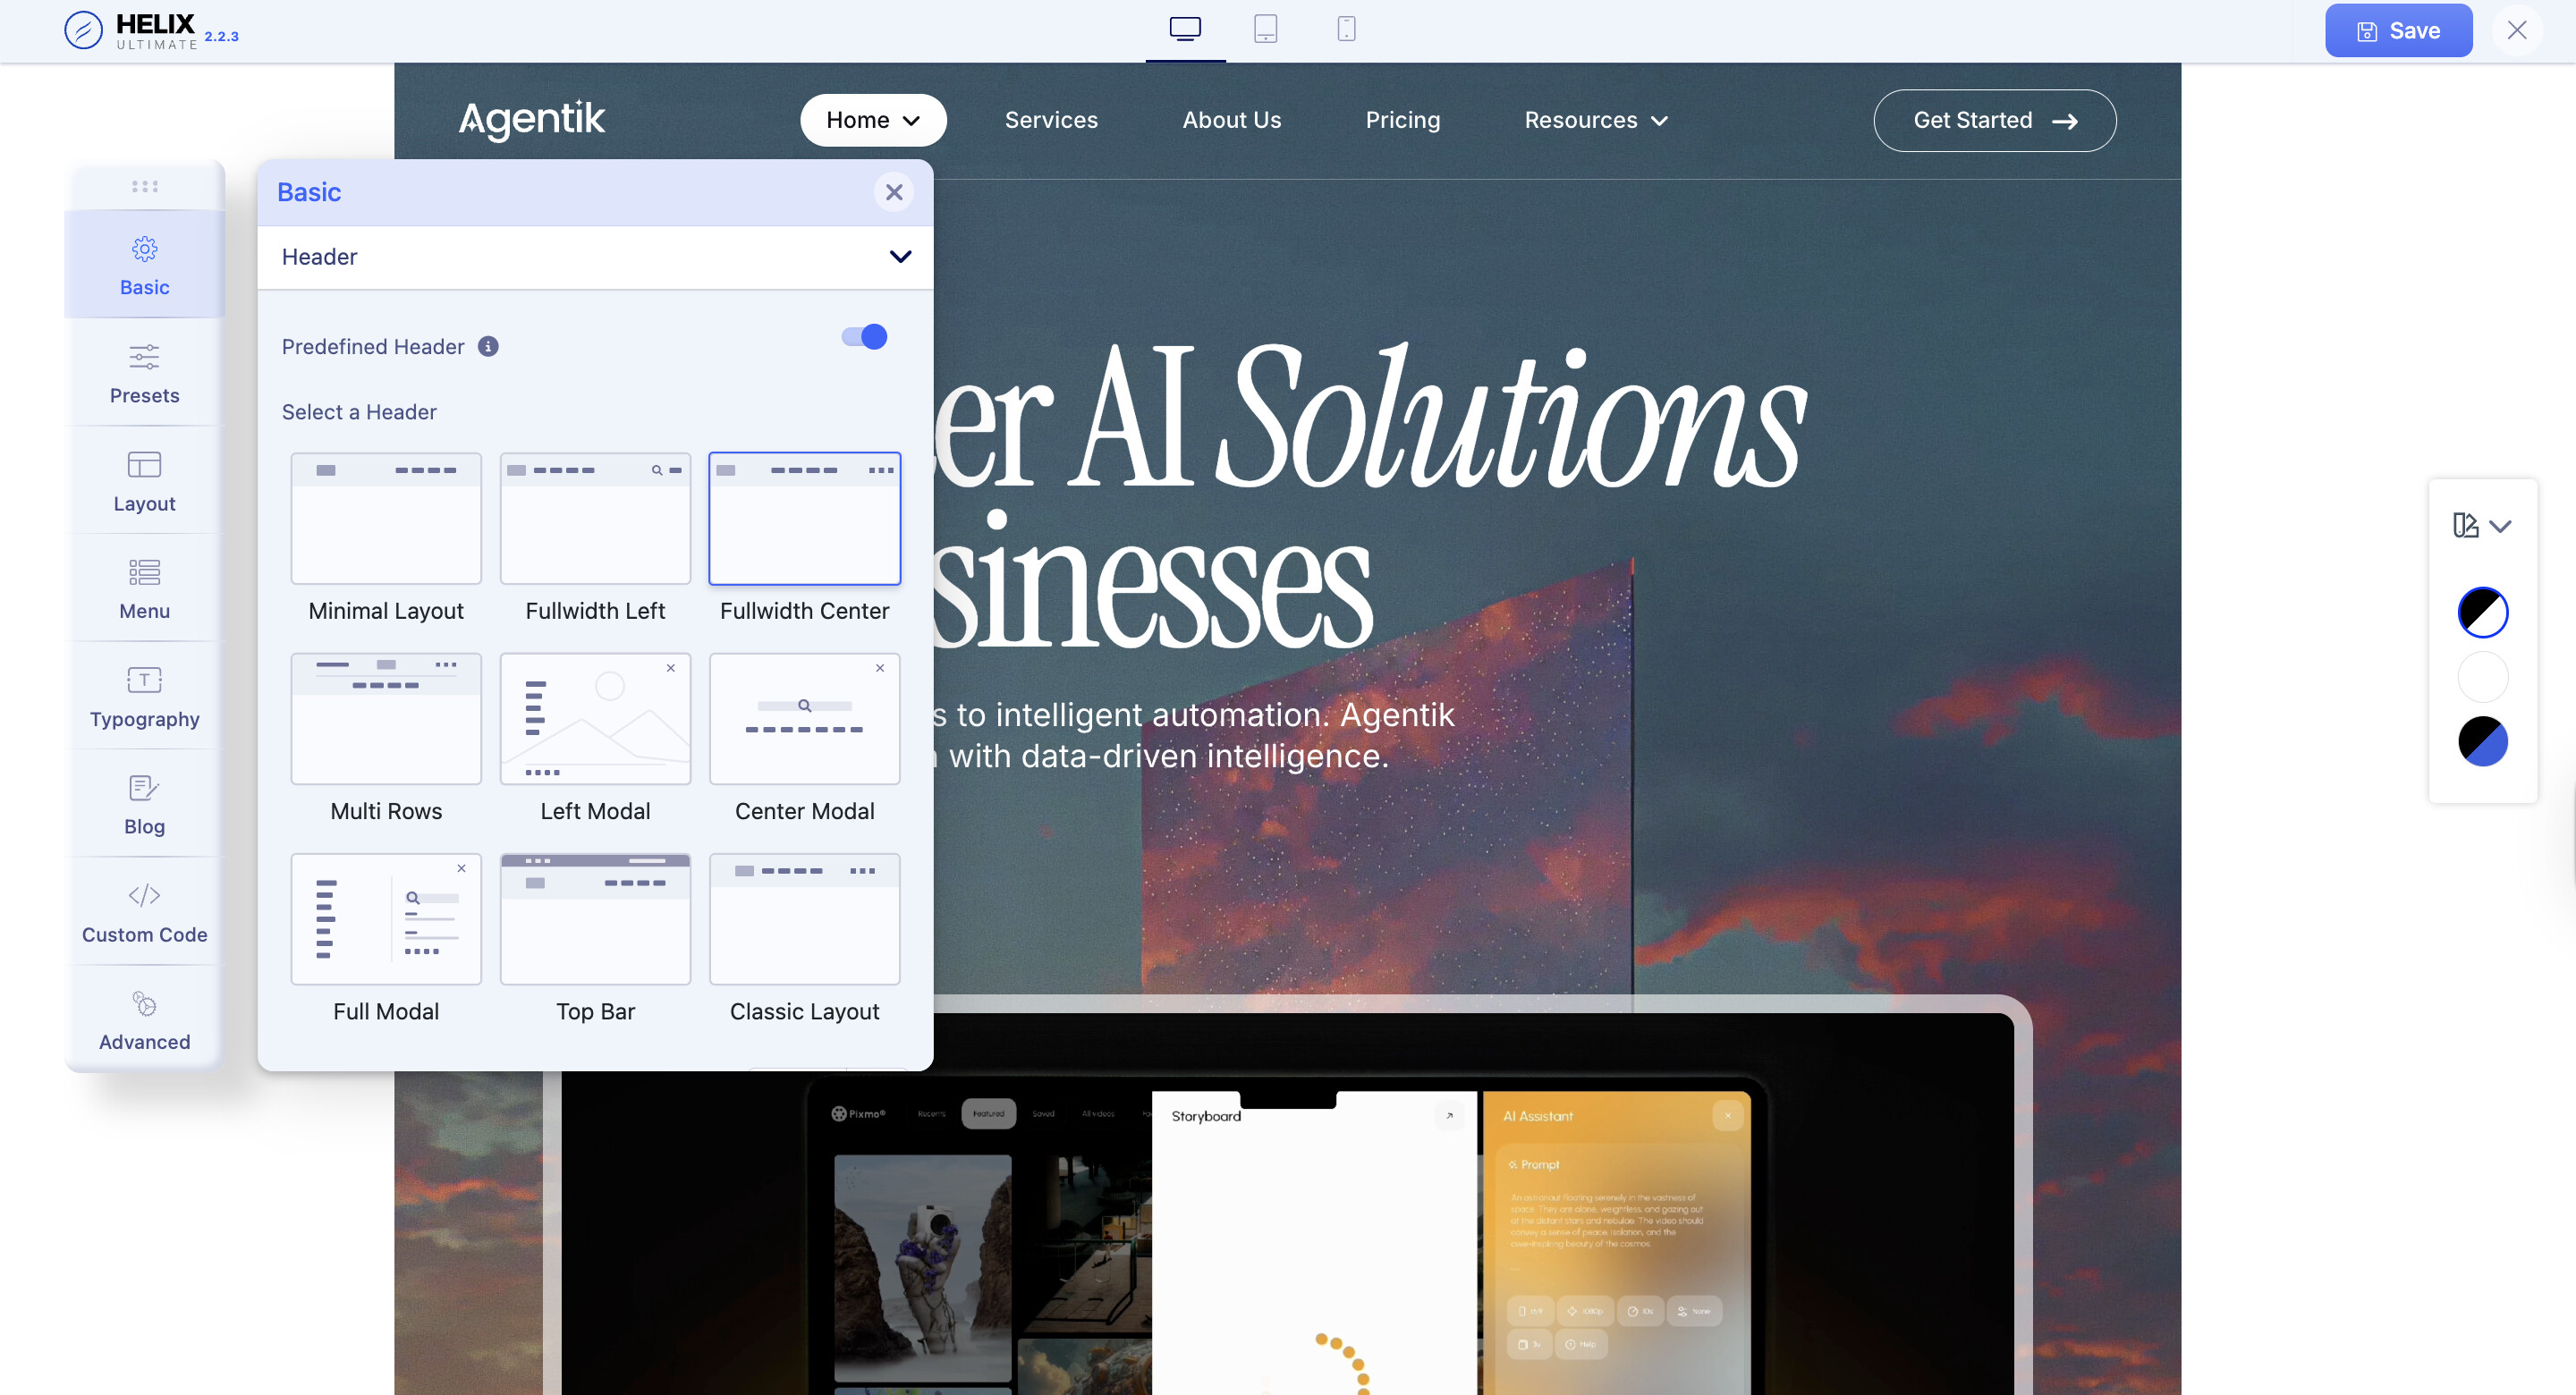
Task: Open the Blog tab in sidebar
Action: pyautogui.click(x=144, y=804)
